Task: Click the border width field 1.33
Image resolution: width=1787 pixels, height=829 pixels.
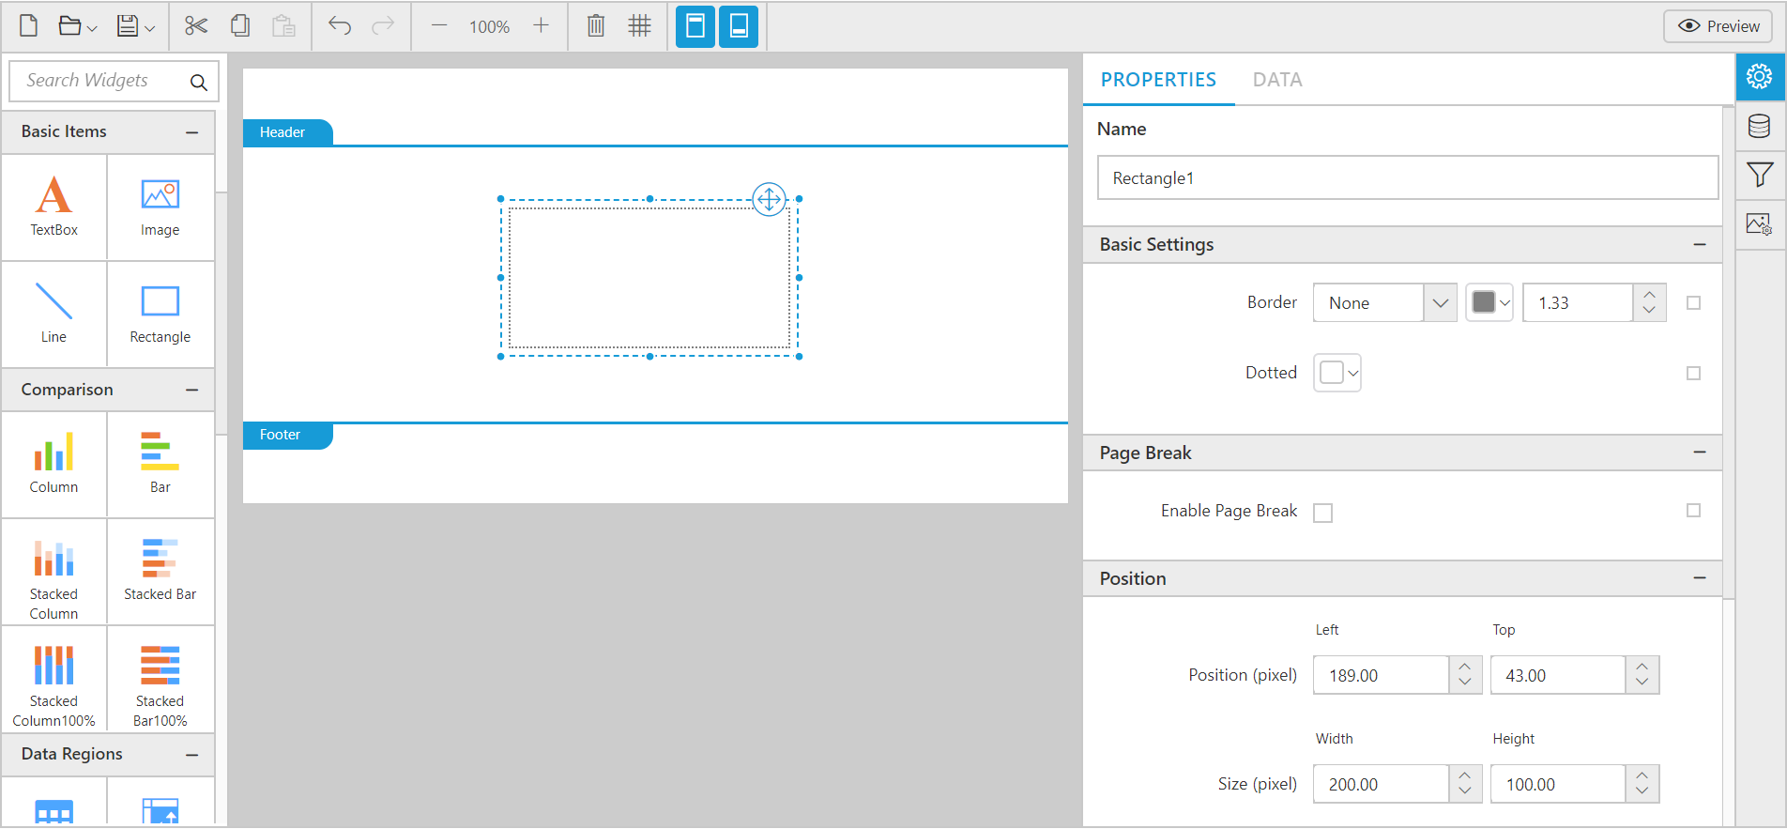Action: (1578, 302)
